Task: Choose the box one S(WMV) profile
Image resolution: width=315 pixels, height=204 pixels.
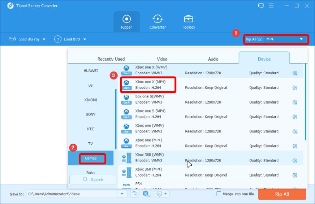Action: tap(211, 99)
